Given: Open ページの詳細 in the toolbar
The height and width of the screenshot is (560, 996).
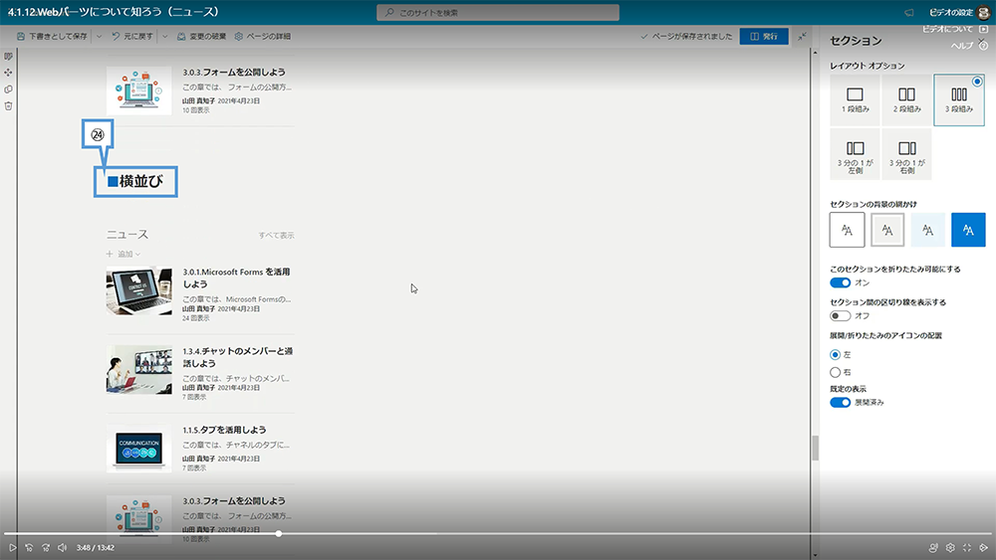Looking at the screenshot, I should [262, 37].
